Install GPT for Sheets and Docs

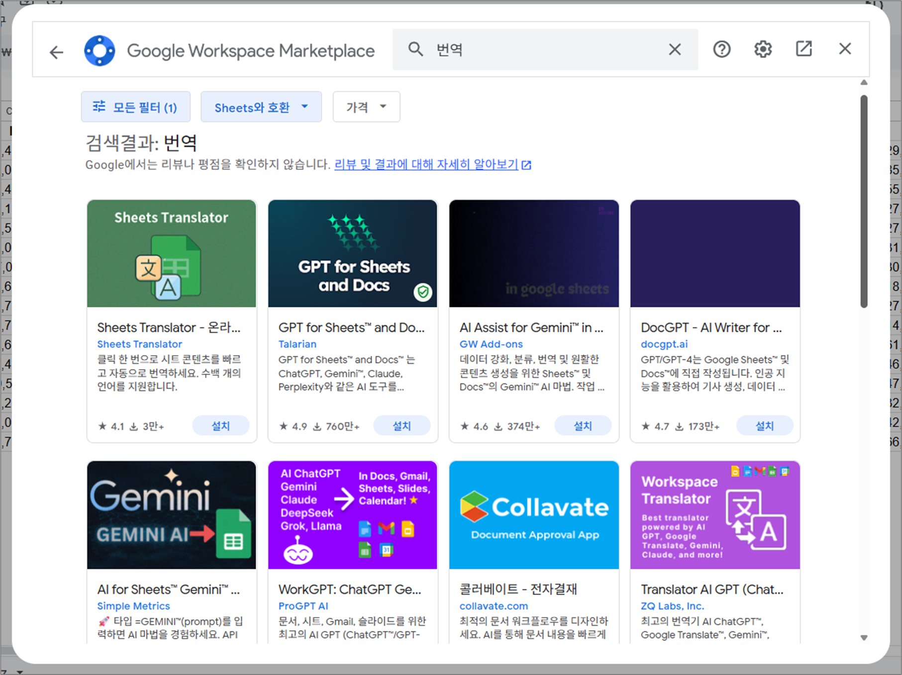pyautogui.click(x=402, y=426)
